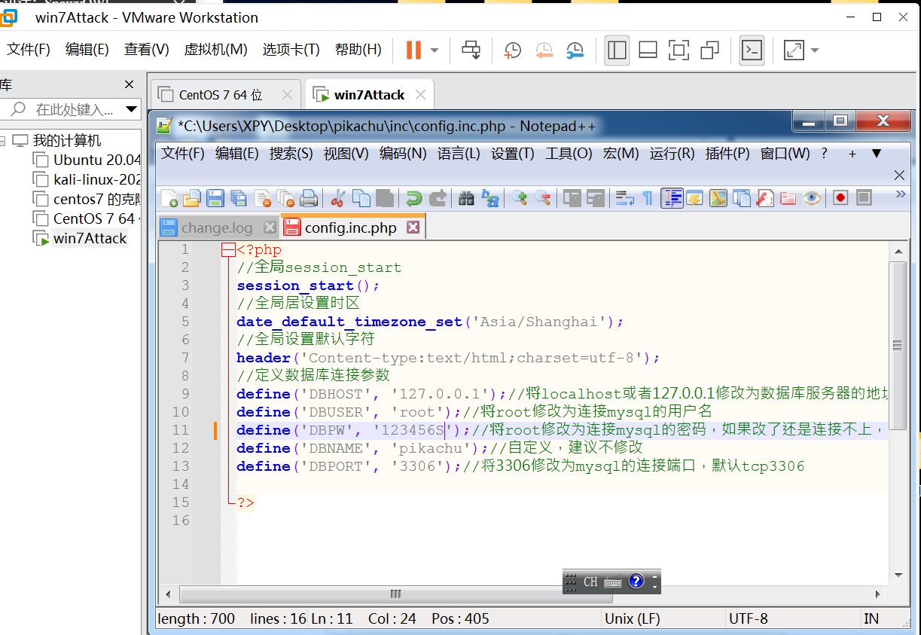Click the Document Map icon
The width and height of the screenshot is (921, 635).
(x=718, y=198)
